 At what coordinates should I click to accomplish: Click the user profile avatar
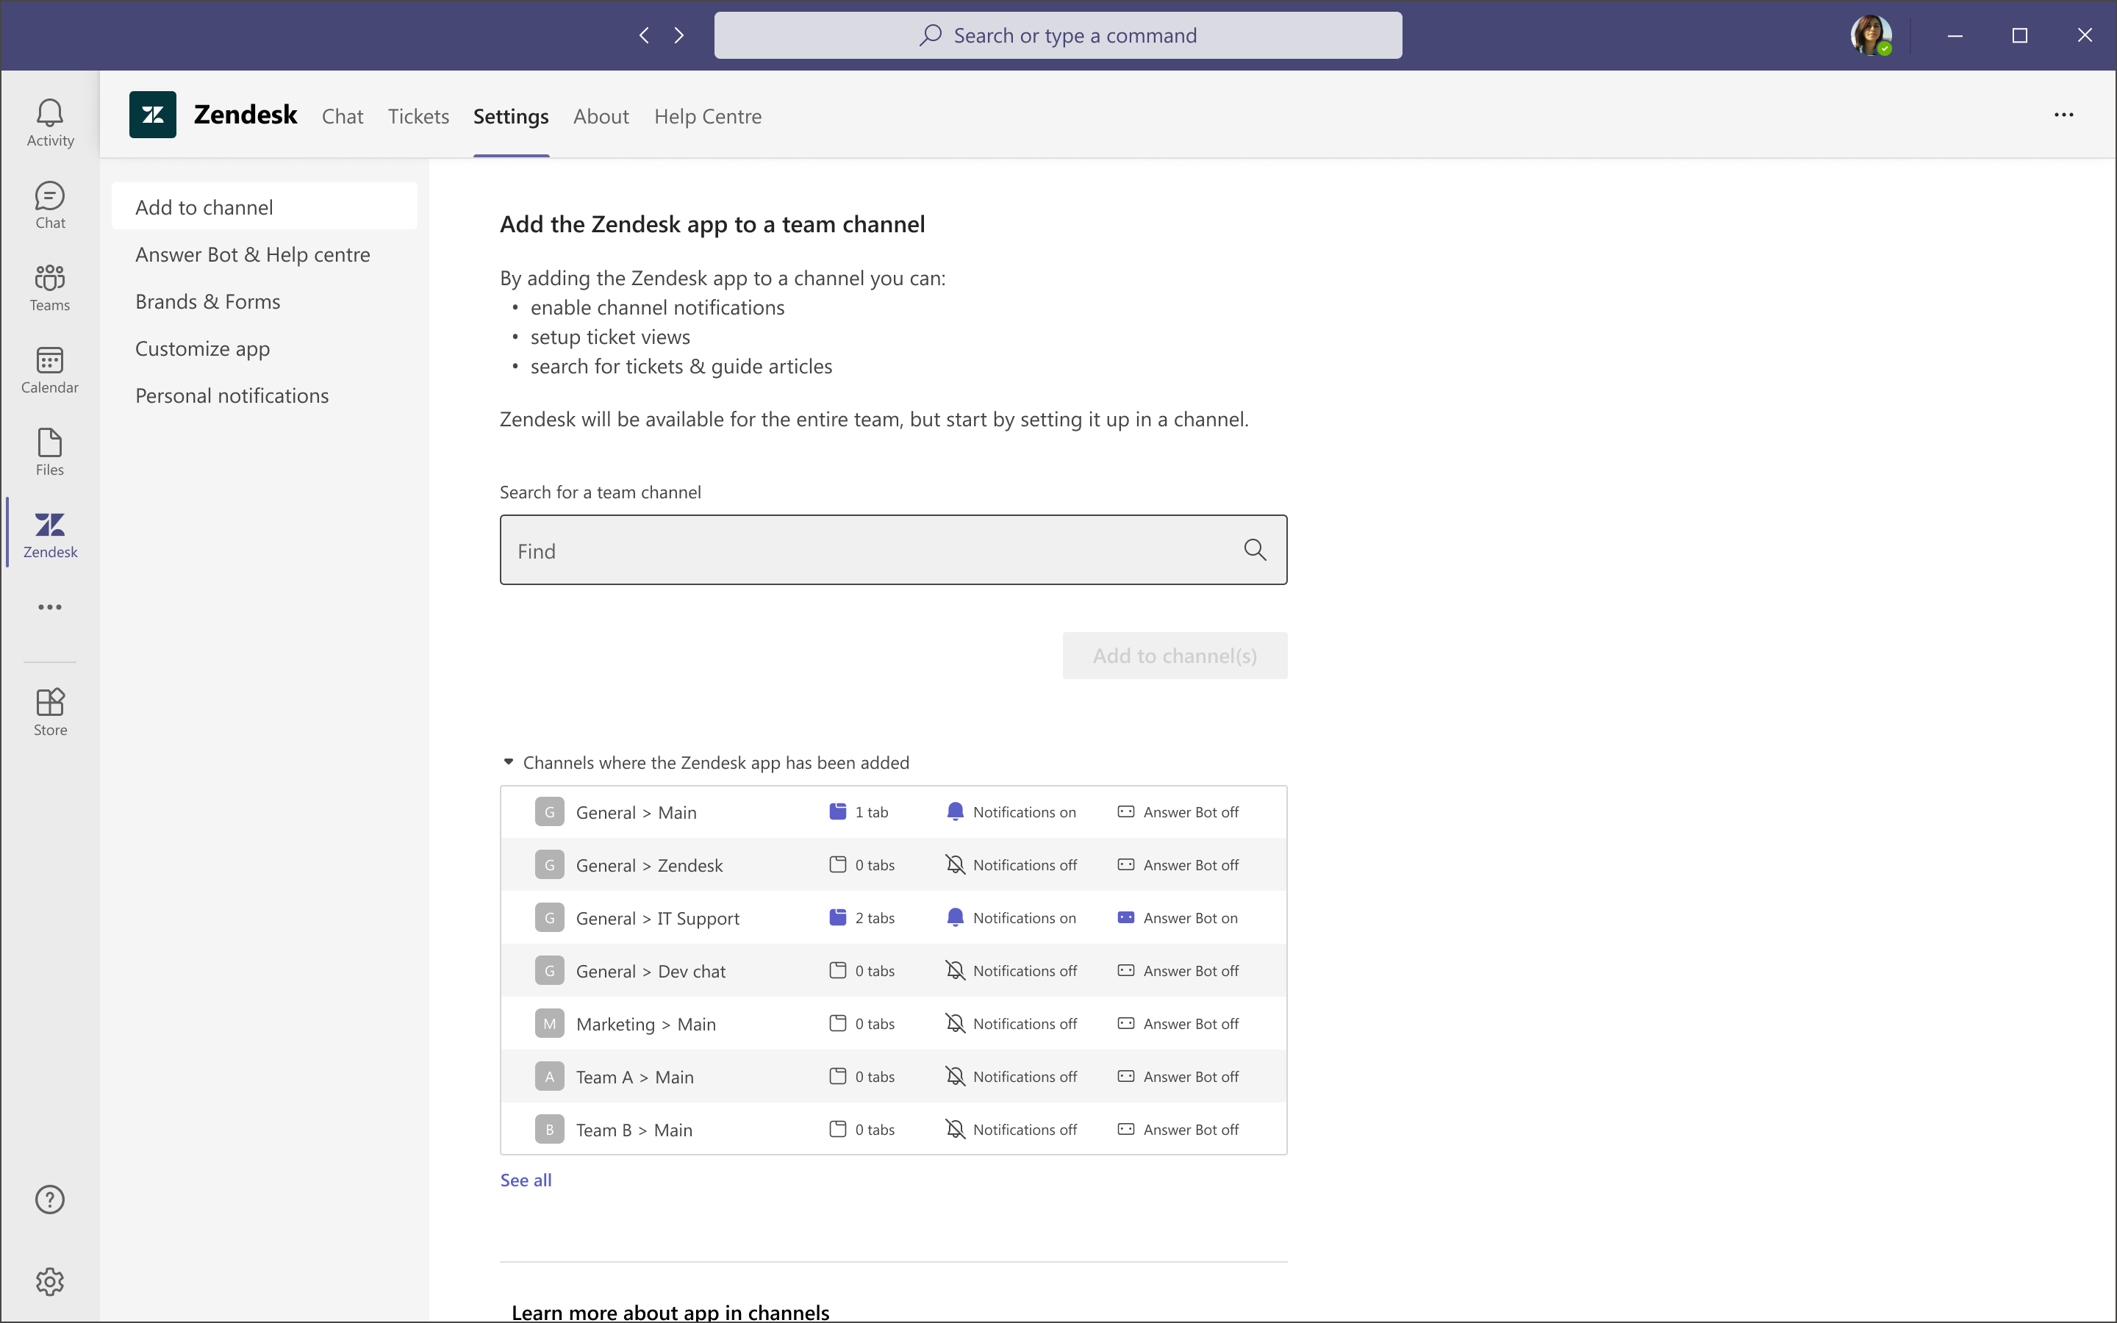click(1871, 35)
